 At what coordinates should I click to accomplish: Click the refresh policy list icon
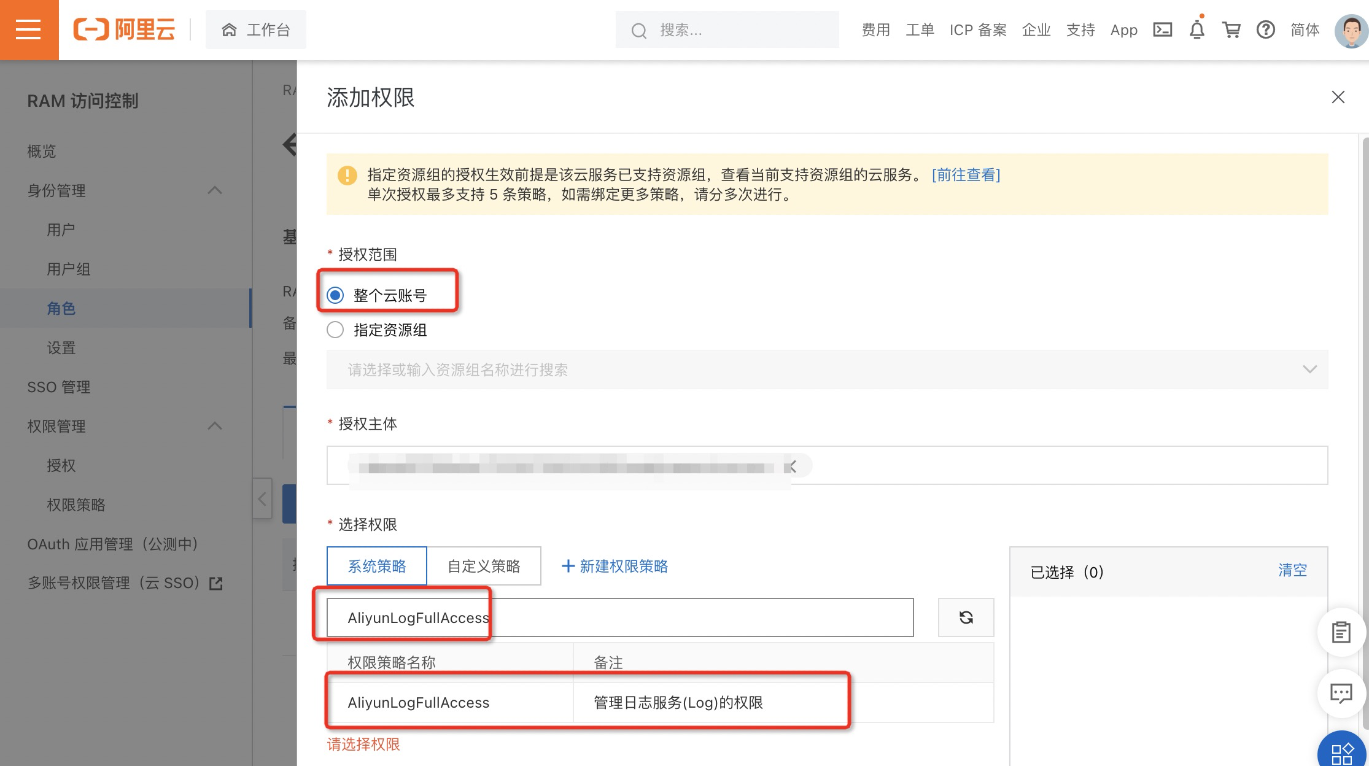(x=966, y=617)
